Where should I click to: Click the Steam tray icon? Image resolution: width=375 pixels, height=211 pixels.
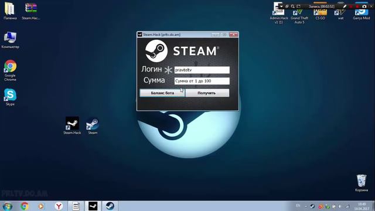[x=312, y=206]
